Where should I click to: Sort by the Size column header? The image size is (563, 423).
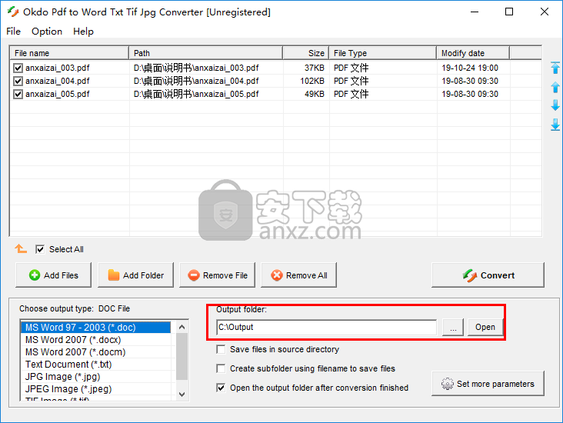click(306, 53)
